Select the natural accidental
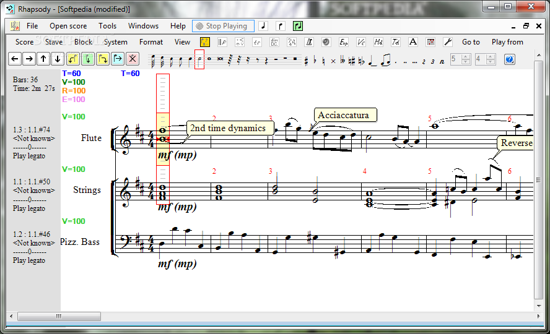The width and height of the screenshot is (550, 334). [x=323, y=61]
